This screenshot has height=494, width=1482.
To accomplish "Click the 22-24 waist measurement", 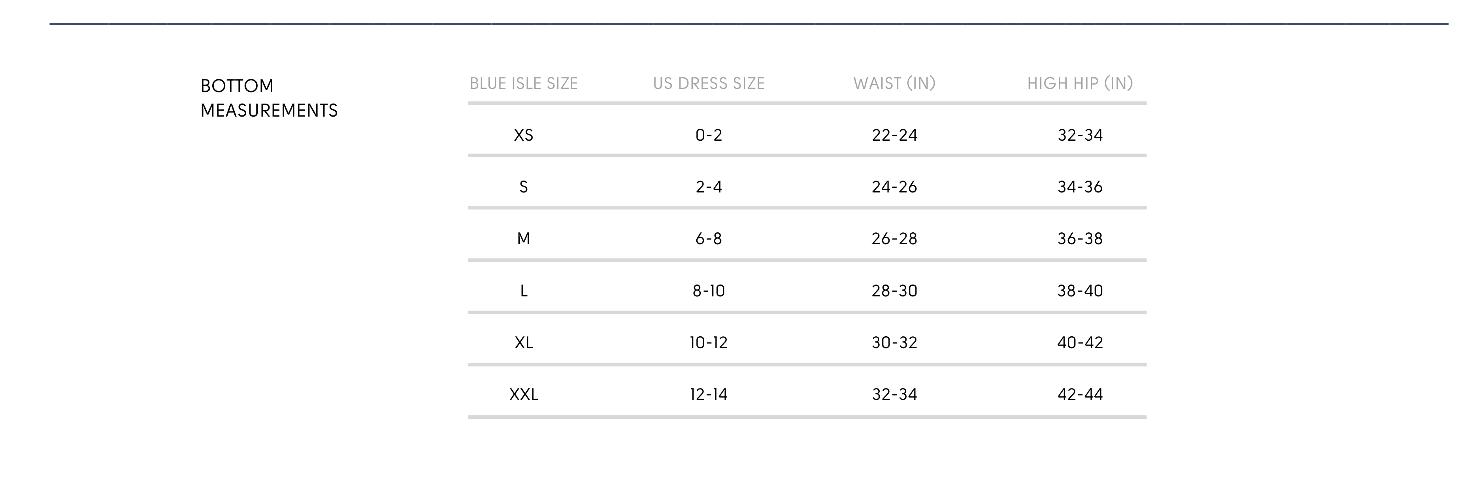I will pyautogui.click(x=894, y=135).
